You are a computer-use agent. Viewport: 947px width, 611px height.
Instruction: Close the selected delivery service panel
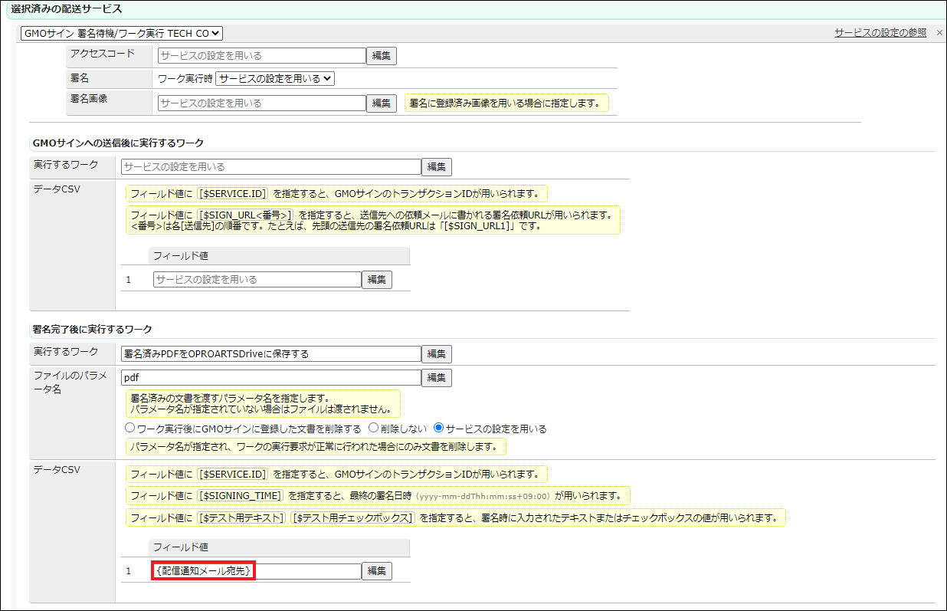coord(939,33)
